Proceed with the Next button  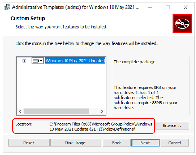[145, 143]
